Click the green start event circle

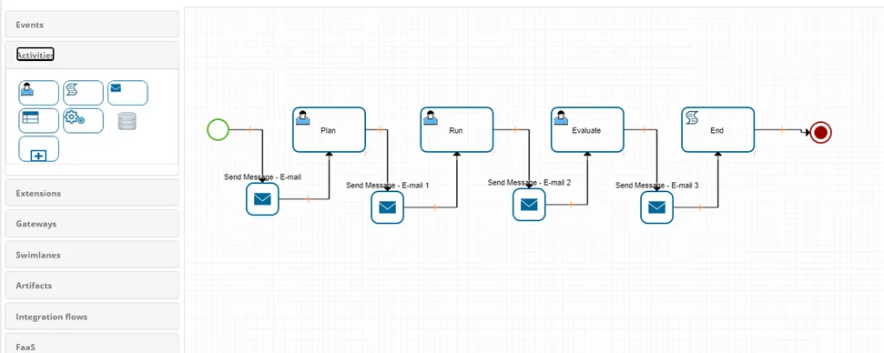coord(218,129)
